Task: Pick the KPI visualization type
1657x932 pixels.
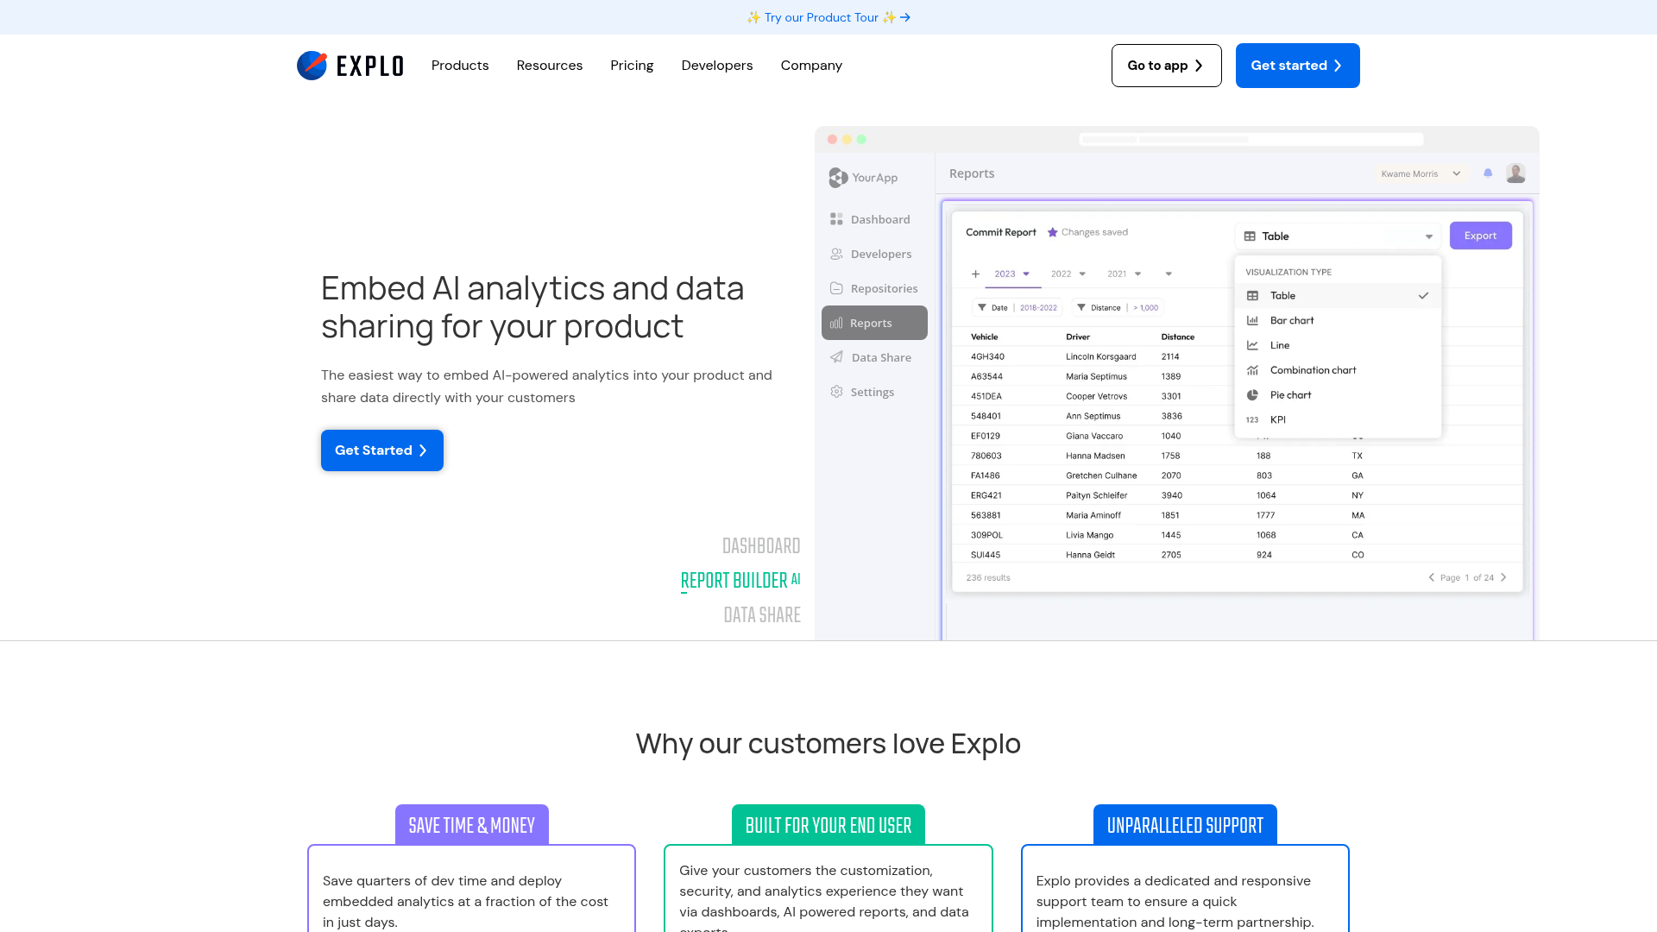Action: click(x=1277, y=420)
